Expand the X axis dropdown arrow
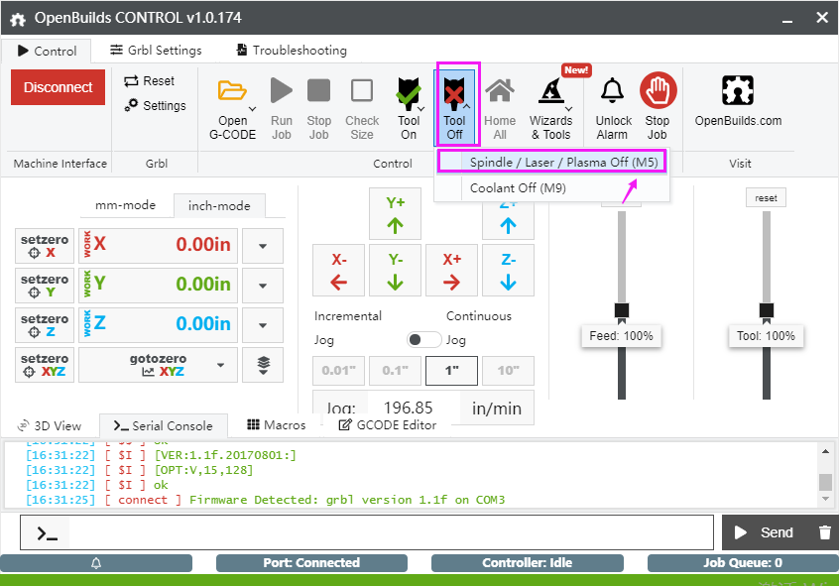The width and height of the screenshot is (839, 586). pyautogui.click(x=263, y=246)
